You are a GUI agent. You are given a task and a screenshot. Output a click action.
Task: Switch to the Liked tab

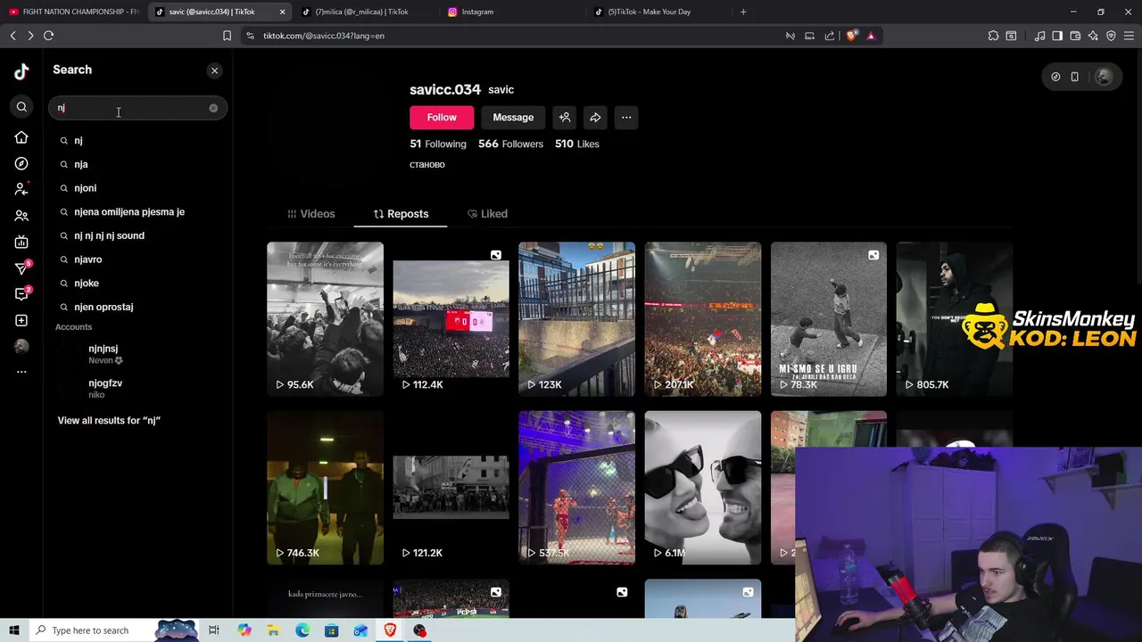487,214
